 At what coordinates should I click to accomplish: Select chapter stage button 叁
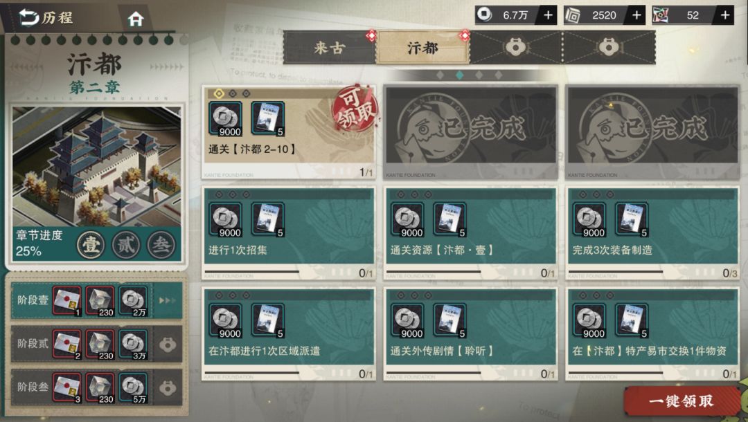161,245
